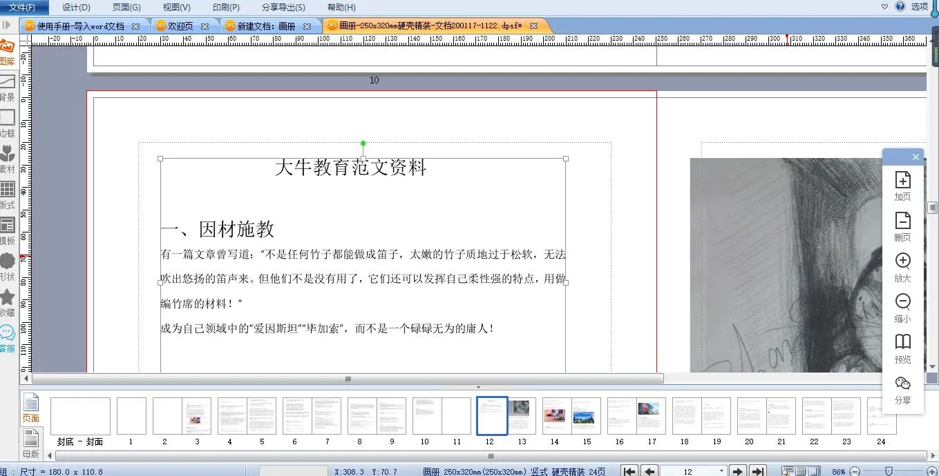Share via the 分享 WeChat icon
Screen dimensions: 939x476
click(x=902, y=388)
